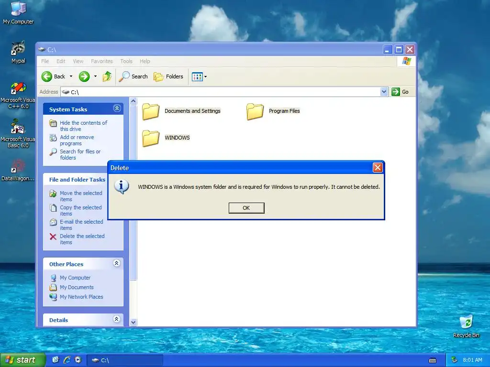Click the magnifier icon beside Search for files
This screenshot has width=490, height=367.
coord(53,152)
